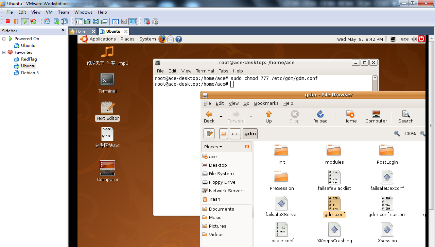Click the Suspend (pause) VM toolbar icon
The height and width of the screenshot is (247, 435).
pos(16,21)
